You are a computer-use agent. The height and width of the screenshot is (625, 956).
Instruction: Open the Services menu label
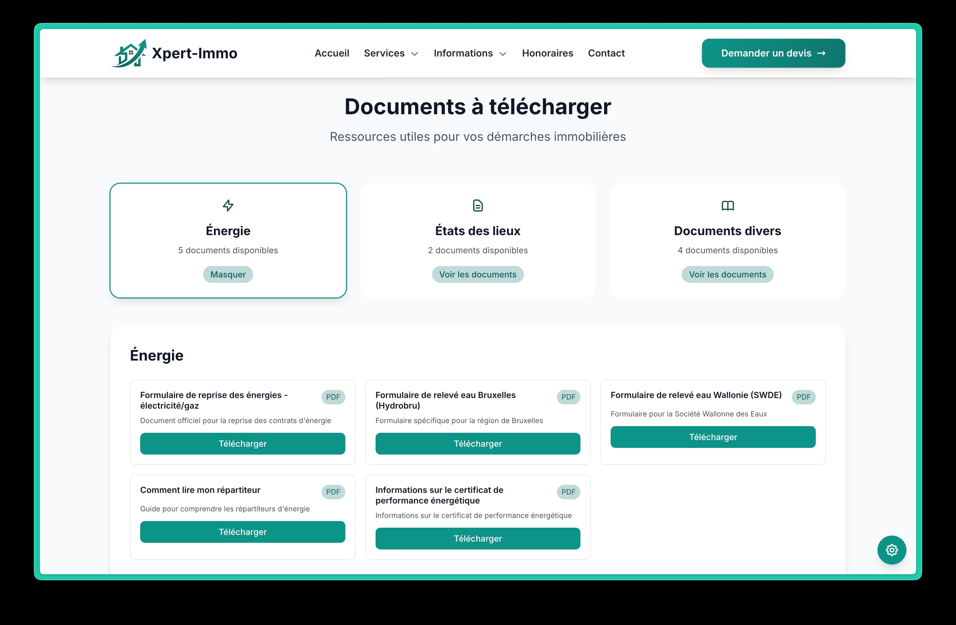pos(384,53)
